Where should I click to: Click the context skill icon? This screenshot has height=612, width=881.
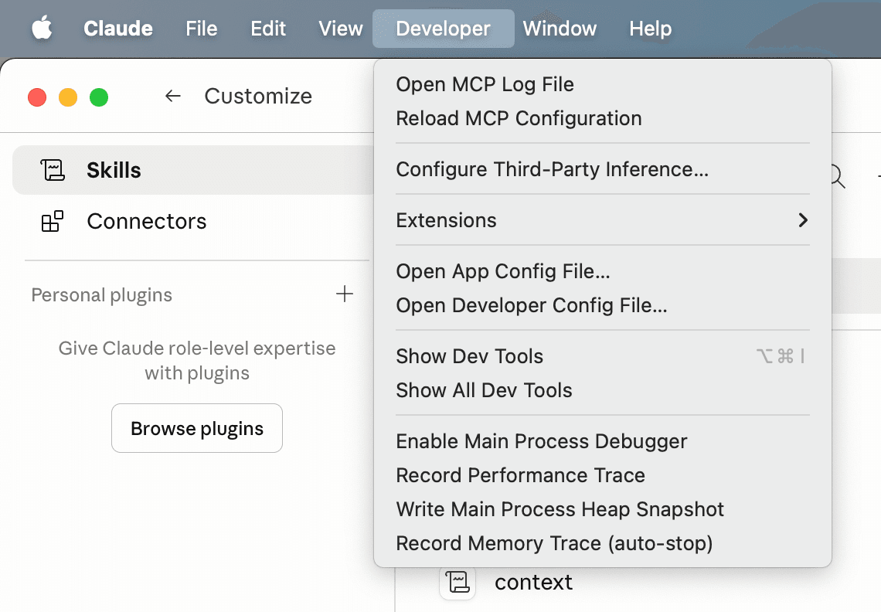(x=458, y=582)
